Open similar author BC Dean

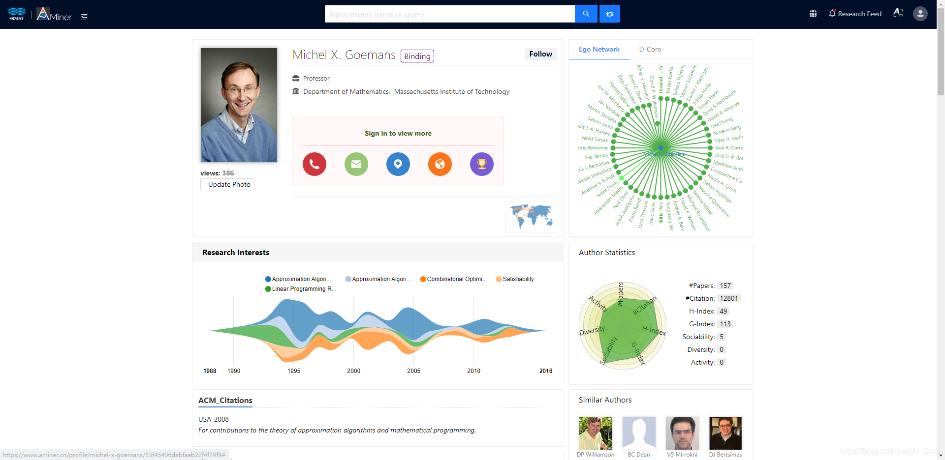(x=639, y=437)
